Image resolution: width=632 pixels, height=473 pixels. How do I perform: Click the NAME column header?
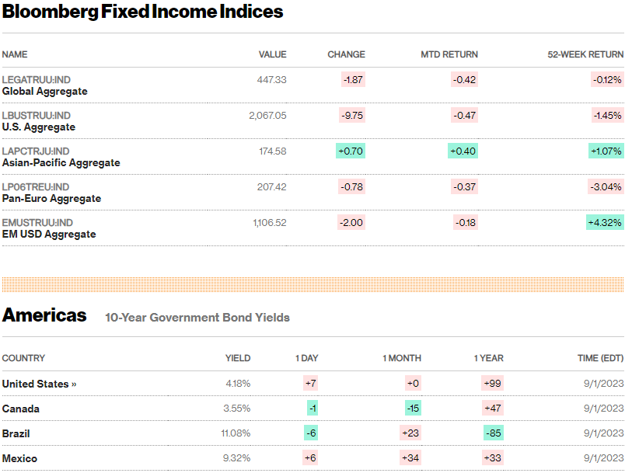point(15,54)
